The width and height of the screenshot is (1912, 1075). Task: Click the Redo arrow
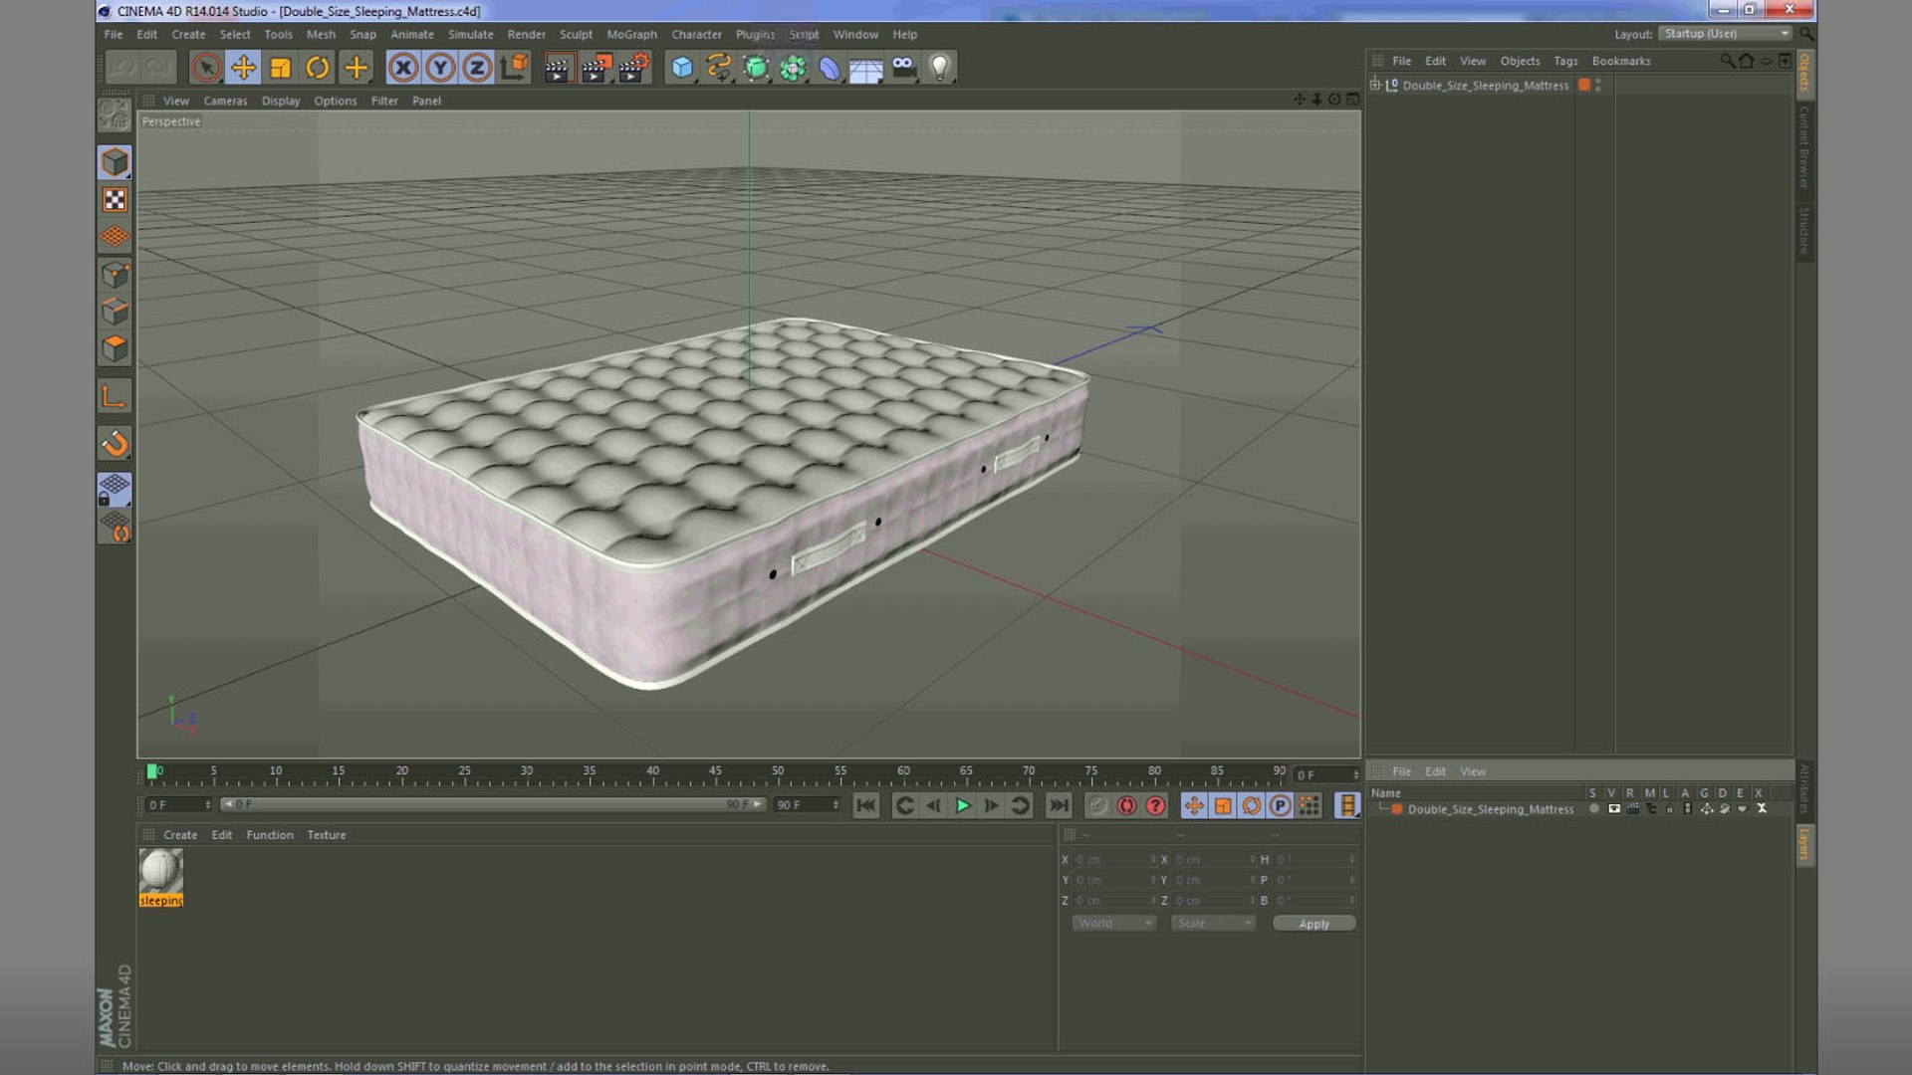[157, 68]
